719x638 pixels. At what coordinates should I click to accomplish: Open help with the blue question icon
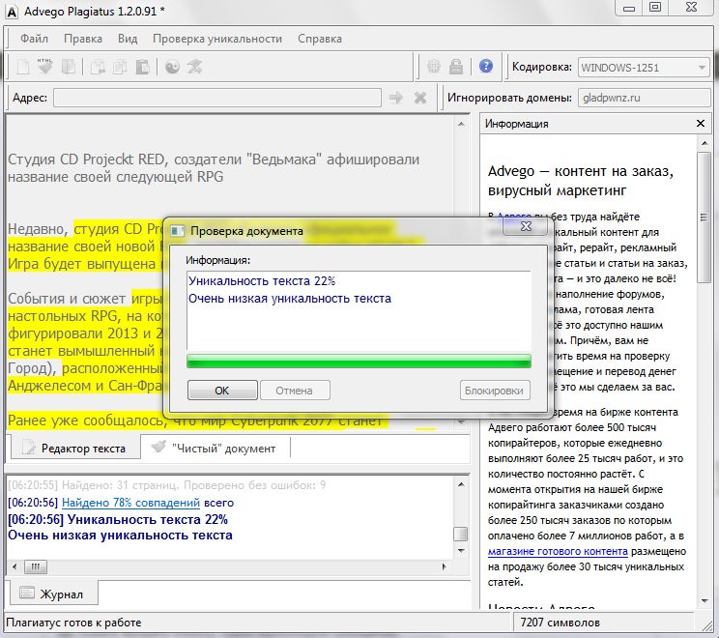(x=486, y=67)
